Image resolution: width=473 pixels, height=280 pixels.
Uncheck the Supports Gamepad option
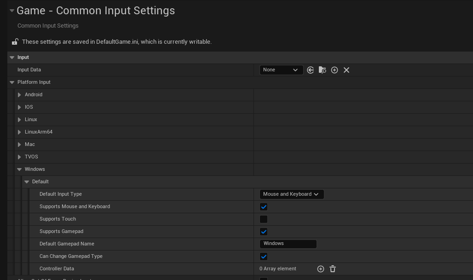[264, 232]
